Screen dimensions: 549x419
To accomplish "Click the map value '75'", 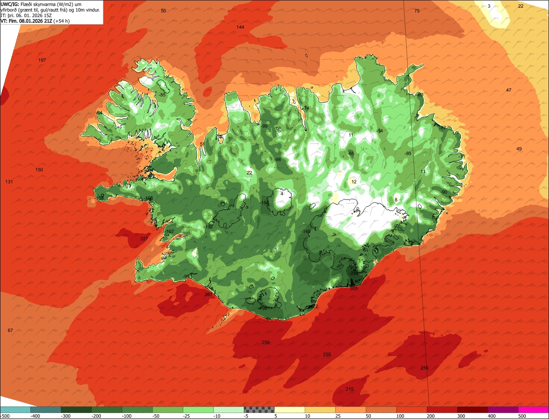I will click(417, 11).
